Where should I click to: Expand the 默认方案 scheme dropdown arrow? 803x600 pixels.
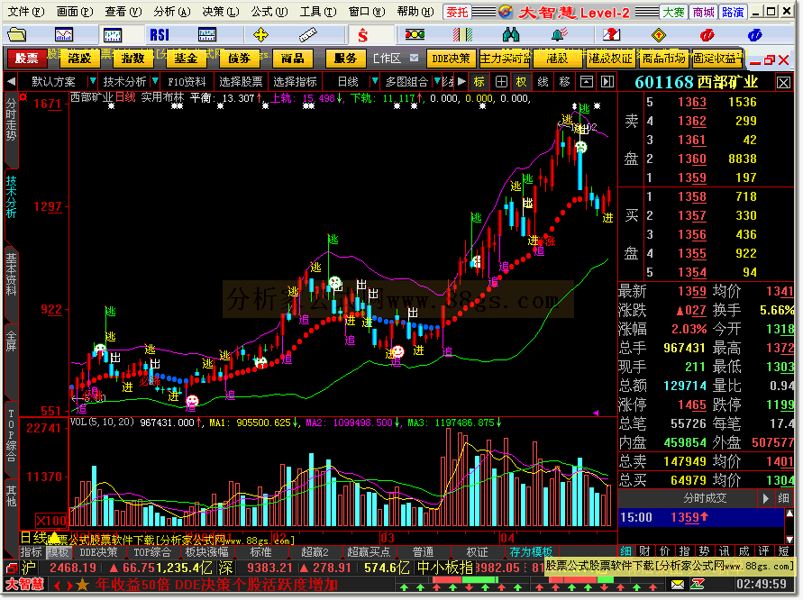pyautogui.click(x=92, y=81)
